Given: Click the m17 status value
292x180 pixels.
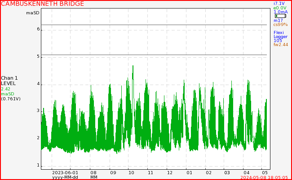Looking at the screenshot, I should point(278,21).
